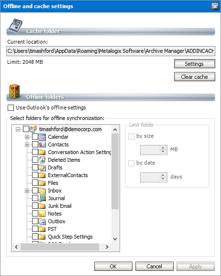Click the vertical scrollbar thumb in folder tree

coord(115,171)
